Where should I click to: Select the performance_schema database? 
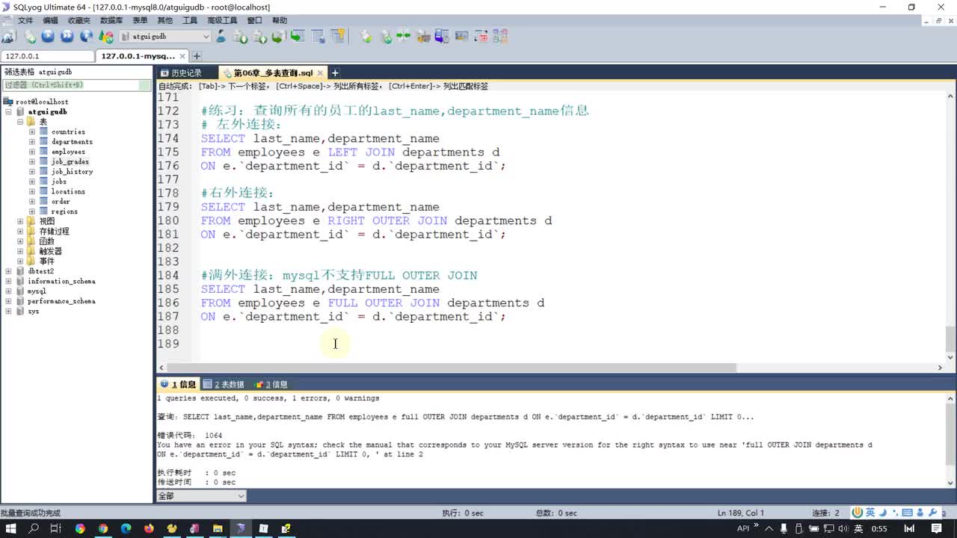coord(61,301)
